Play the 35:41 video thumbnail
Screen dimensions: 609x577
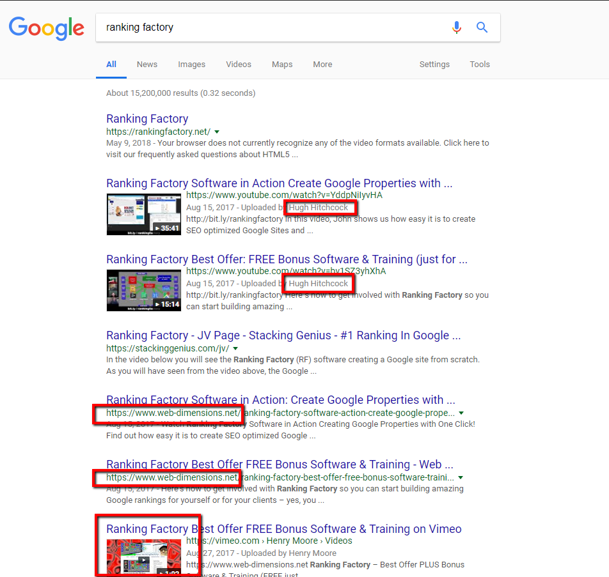[144, 214]
